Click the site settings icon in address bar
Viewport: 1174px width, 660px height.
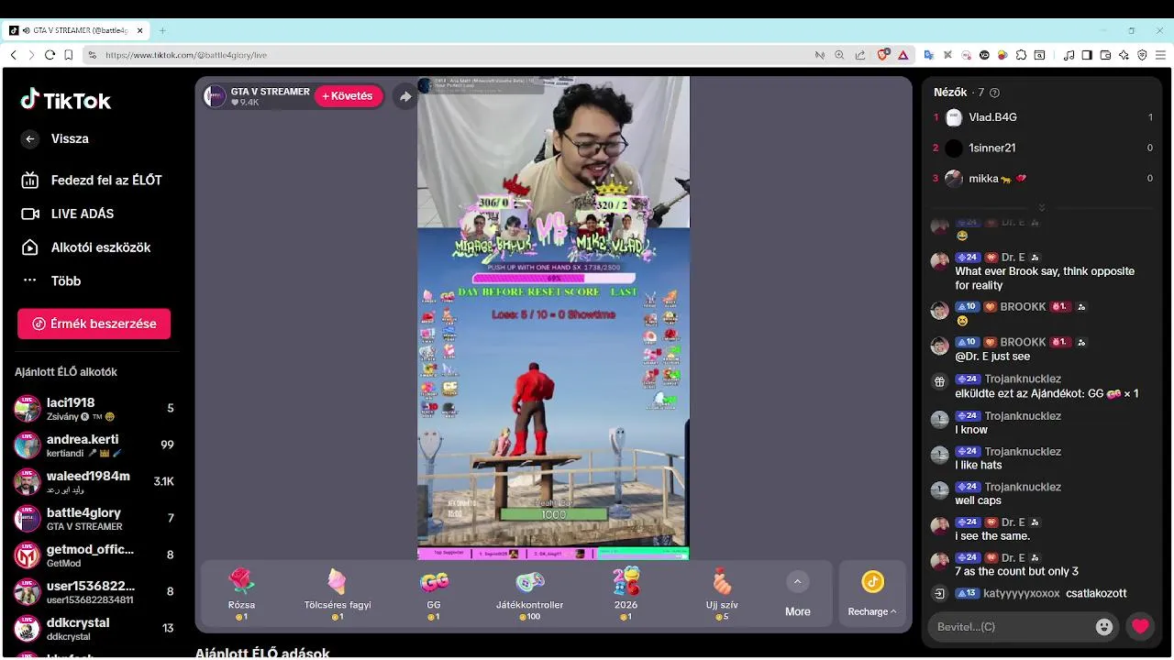[x=93, y=55]
